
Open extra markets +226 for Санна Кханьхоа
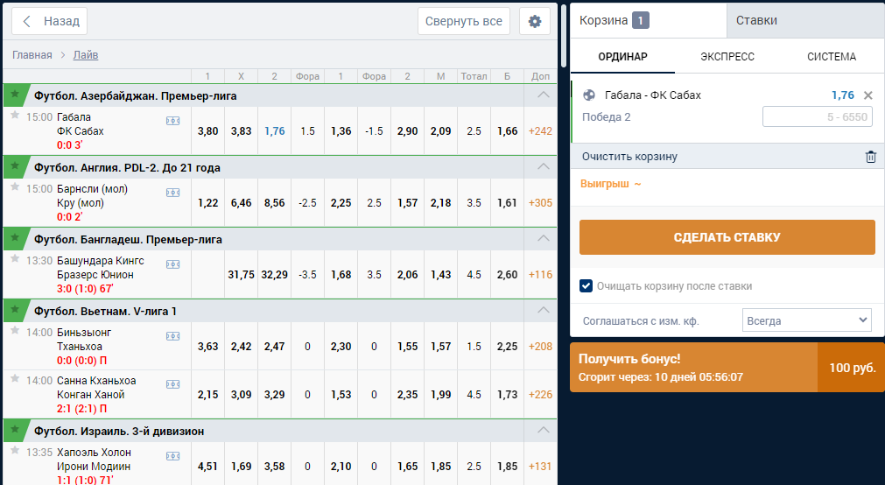[540, 394]
